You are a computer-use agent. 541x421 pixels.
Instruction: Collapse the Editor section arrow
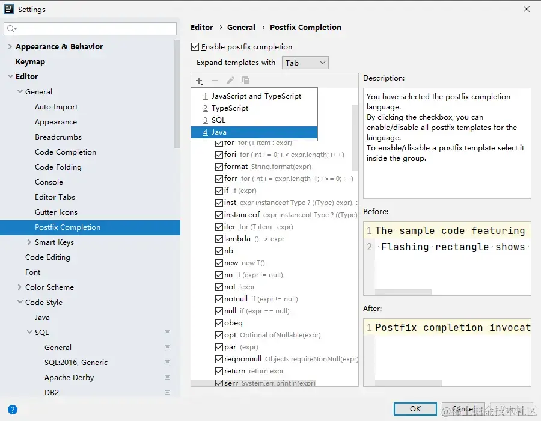pos(10,76)
